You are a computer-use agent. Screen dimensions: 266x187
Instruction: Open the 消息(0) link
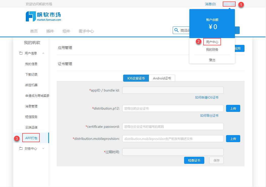[x=210, y=4]
